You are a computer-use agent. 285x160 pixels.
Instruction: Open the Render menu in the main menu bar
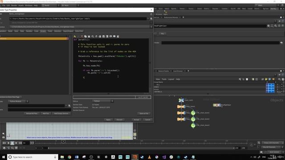pos(14,5)
